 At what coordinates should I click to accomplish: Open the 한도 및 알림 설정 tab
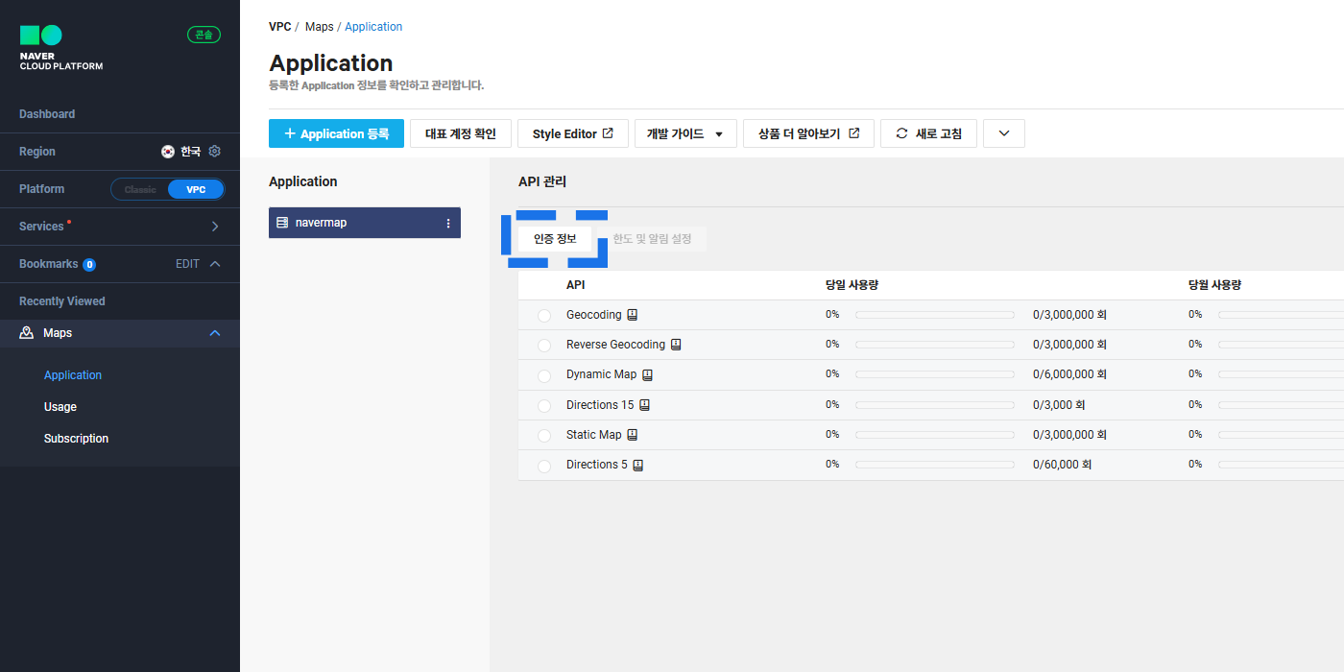point(652,239)
